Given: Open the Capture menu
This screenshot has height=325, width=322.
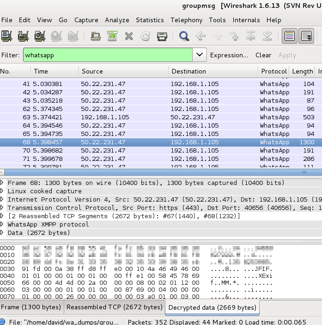Looking at the screenshot, I should click(x=86, y=20).
